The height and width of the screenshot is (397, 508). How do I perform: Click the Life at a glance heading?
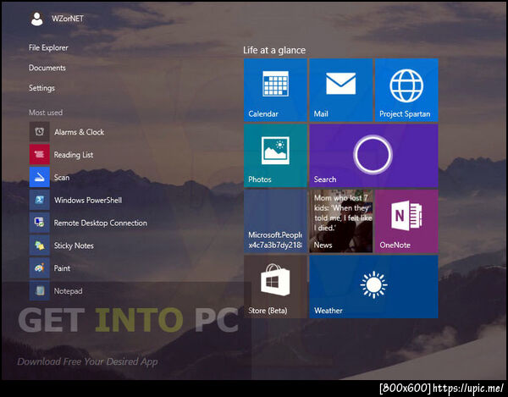tap(274, 50)
